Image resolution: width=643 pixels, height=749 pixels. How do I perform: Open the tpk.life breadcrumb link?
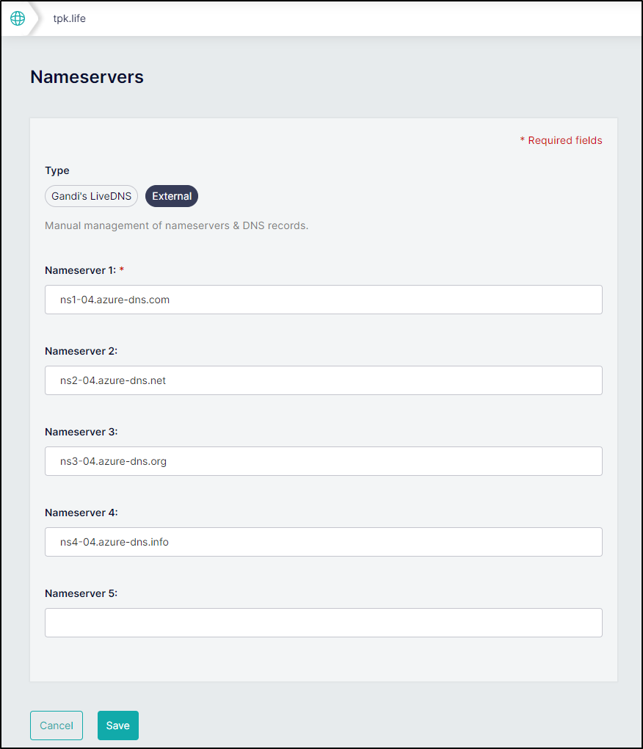pos(69,18)
